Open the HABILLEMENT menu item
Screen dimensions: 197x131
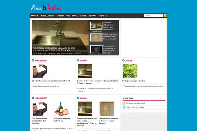(x=48, y=16)
